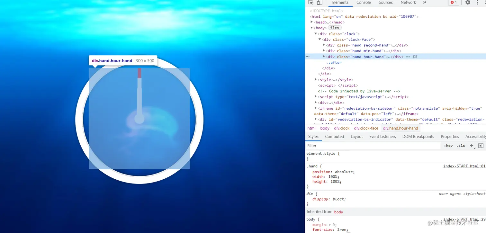
Task: Toggle the computed styles sidebar icon
Action: (481, 146)
